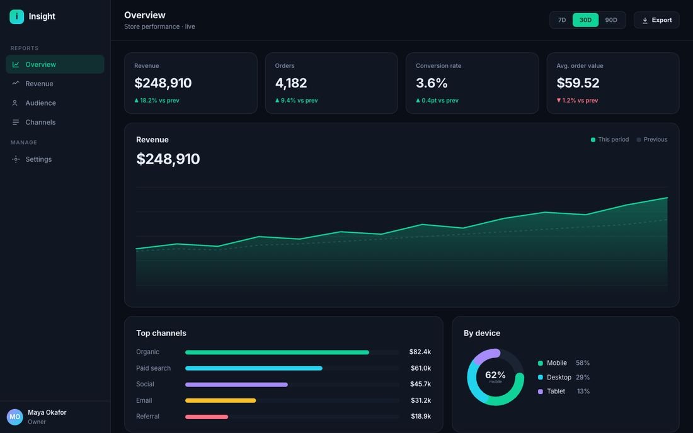Go to Audience in sidebar
The width and height of the screenshot is (693, 433).
coord(55,103)
